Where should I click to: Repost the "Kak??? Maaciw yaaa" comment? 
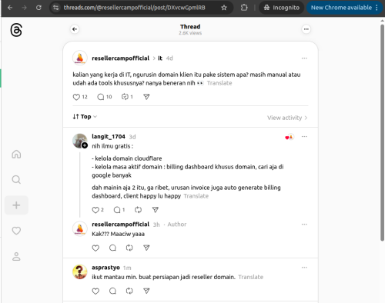click(129, 248)
